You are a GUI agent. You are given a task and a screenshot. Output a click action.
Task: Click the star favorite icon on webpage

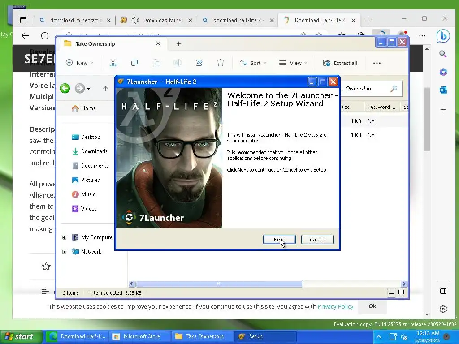46,266
